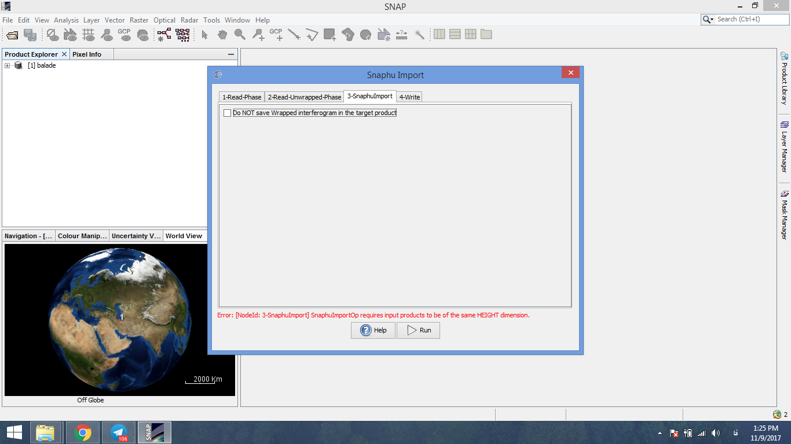
Task: Enable 'Do NOT save Wrapped interferogram' checkbox
Action: point(227,113)
